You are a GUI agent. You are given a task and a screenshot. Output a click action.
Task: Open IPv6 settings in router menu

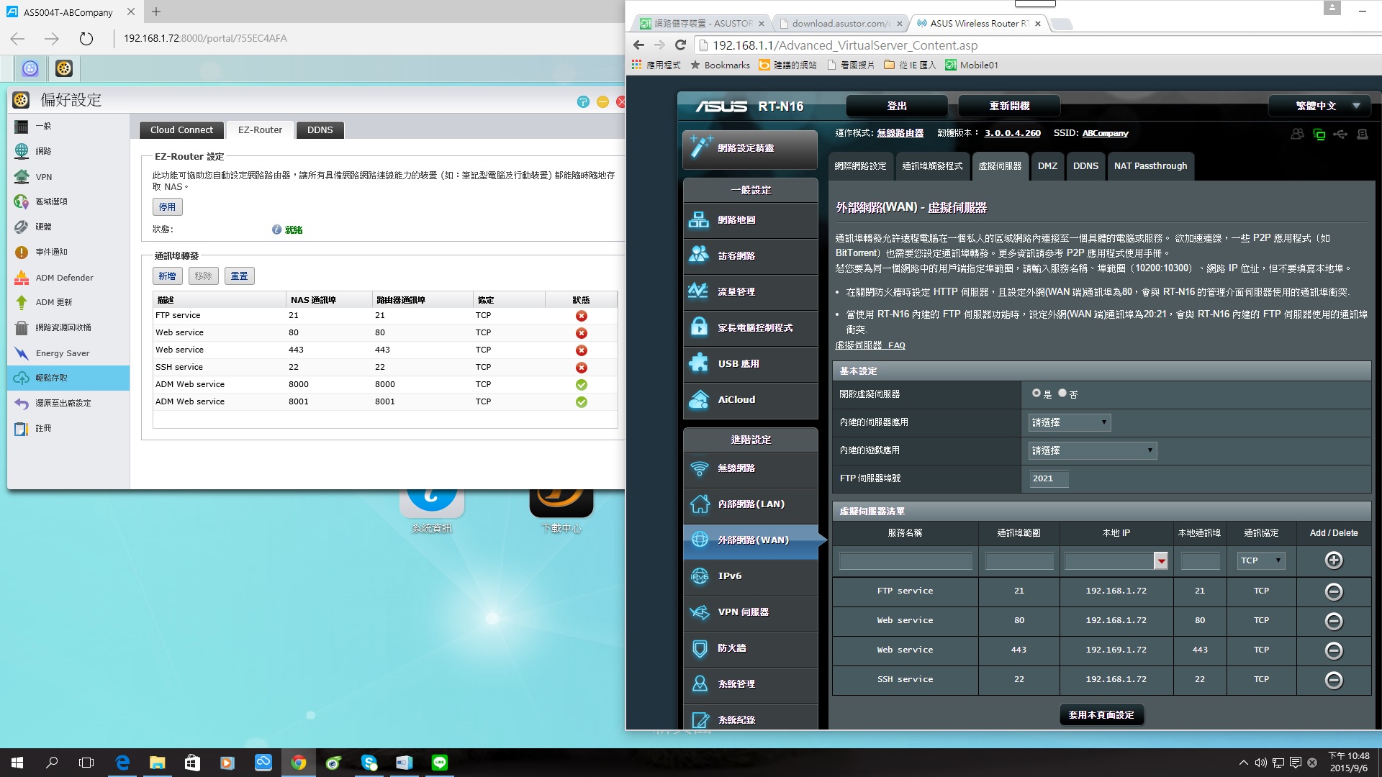(x=750, y=576)
